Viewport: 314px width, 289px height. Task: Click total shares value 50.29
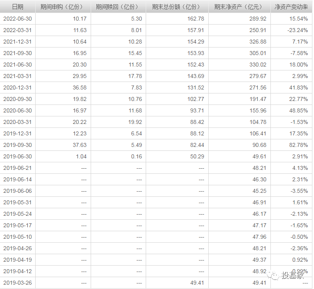197,157
